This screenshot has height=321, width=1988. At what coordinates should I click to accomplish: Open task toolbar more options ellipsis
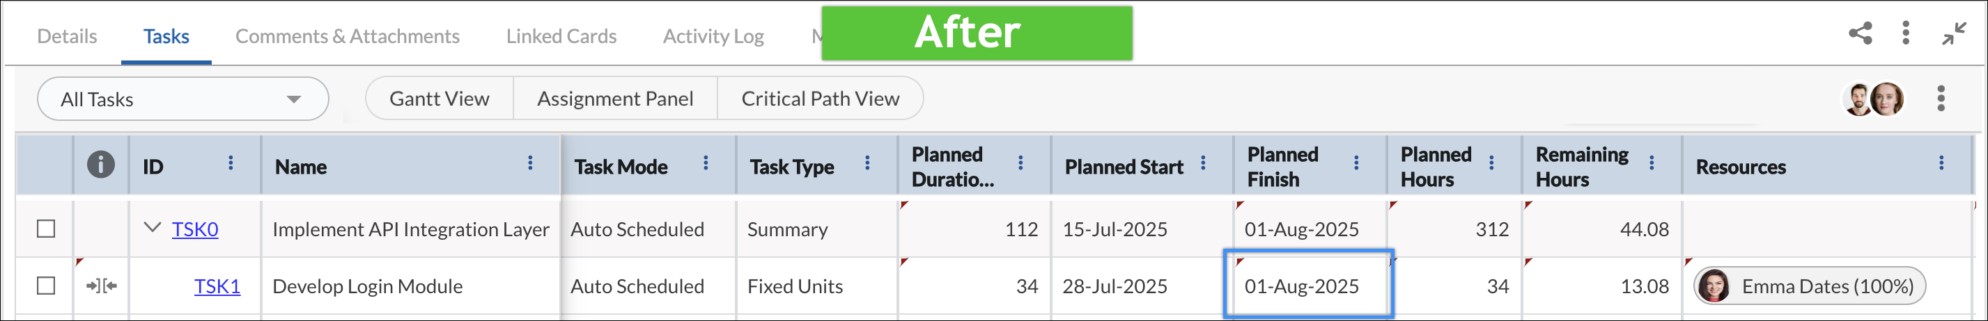coord(1941,99)
